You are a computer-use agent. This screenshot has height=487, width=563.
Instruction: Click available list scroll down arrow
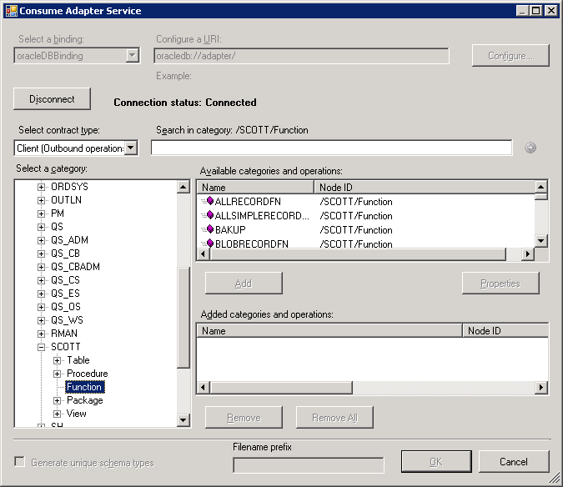[x=540, y=240]
